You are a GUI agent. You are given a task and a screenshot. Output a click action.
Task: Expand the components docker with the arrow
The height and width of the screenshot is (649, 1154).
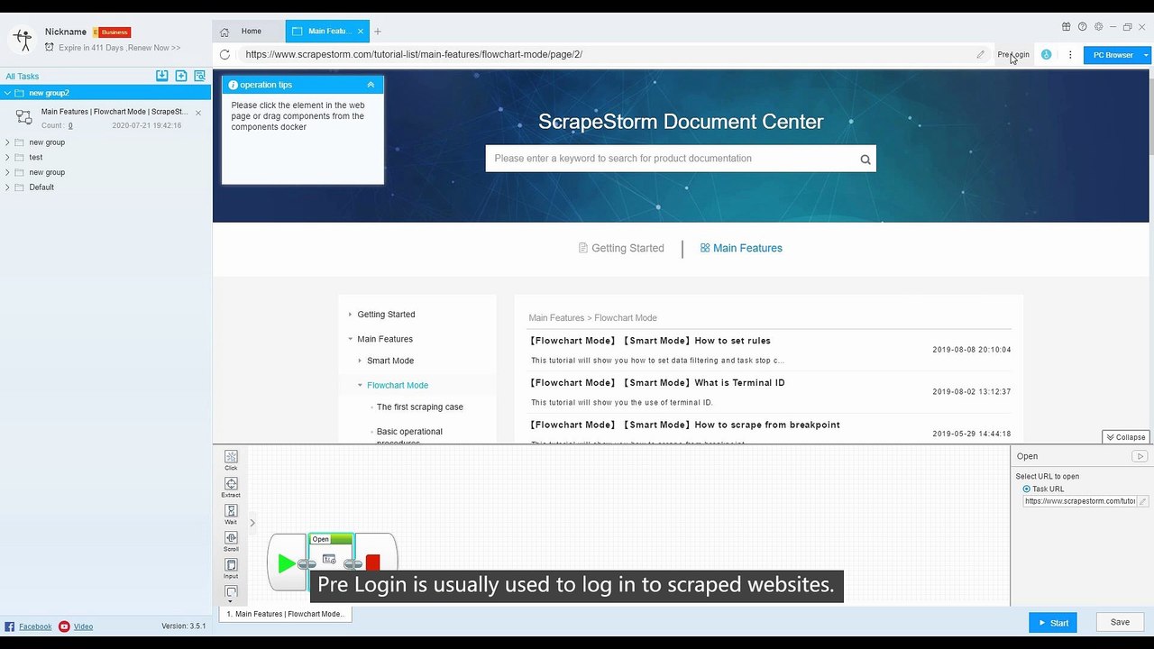click(x=252, y=522)
